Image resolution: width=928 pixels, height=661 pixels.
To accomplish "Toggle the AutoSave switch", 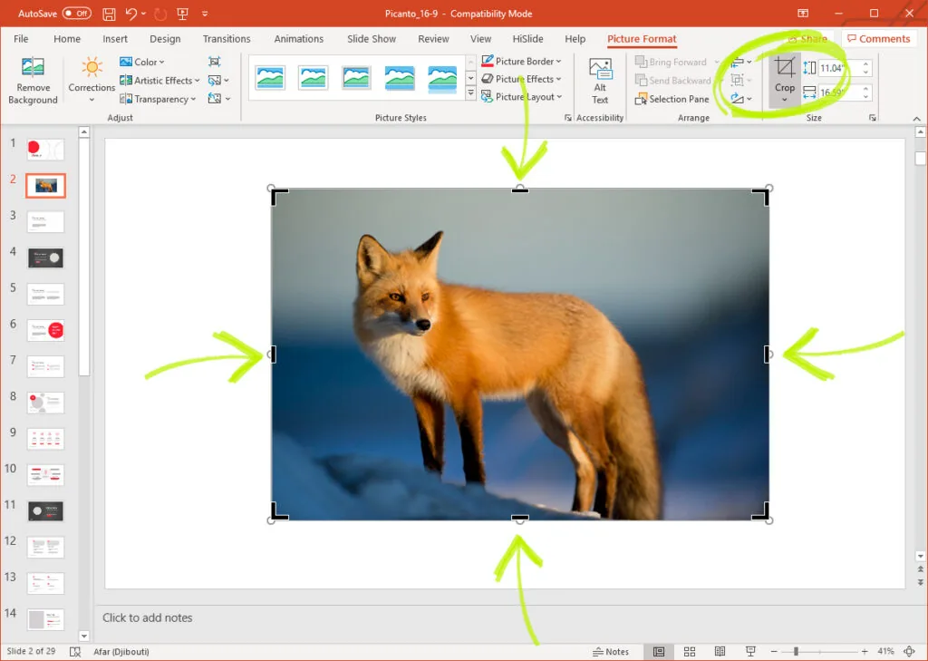I will click(x=77, y=13).
